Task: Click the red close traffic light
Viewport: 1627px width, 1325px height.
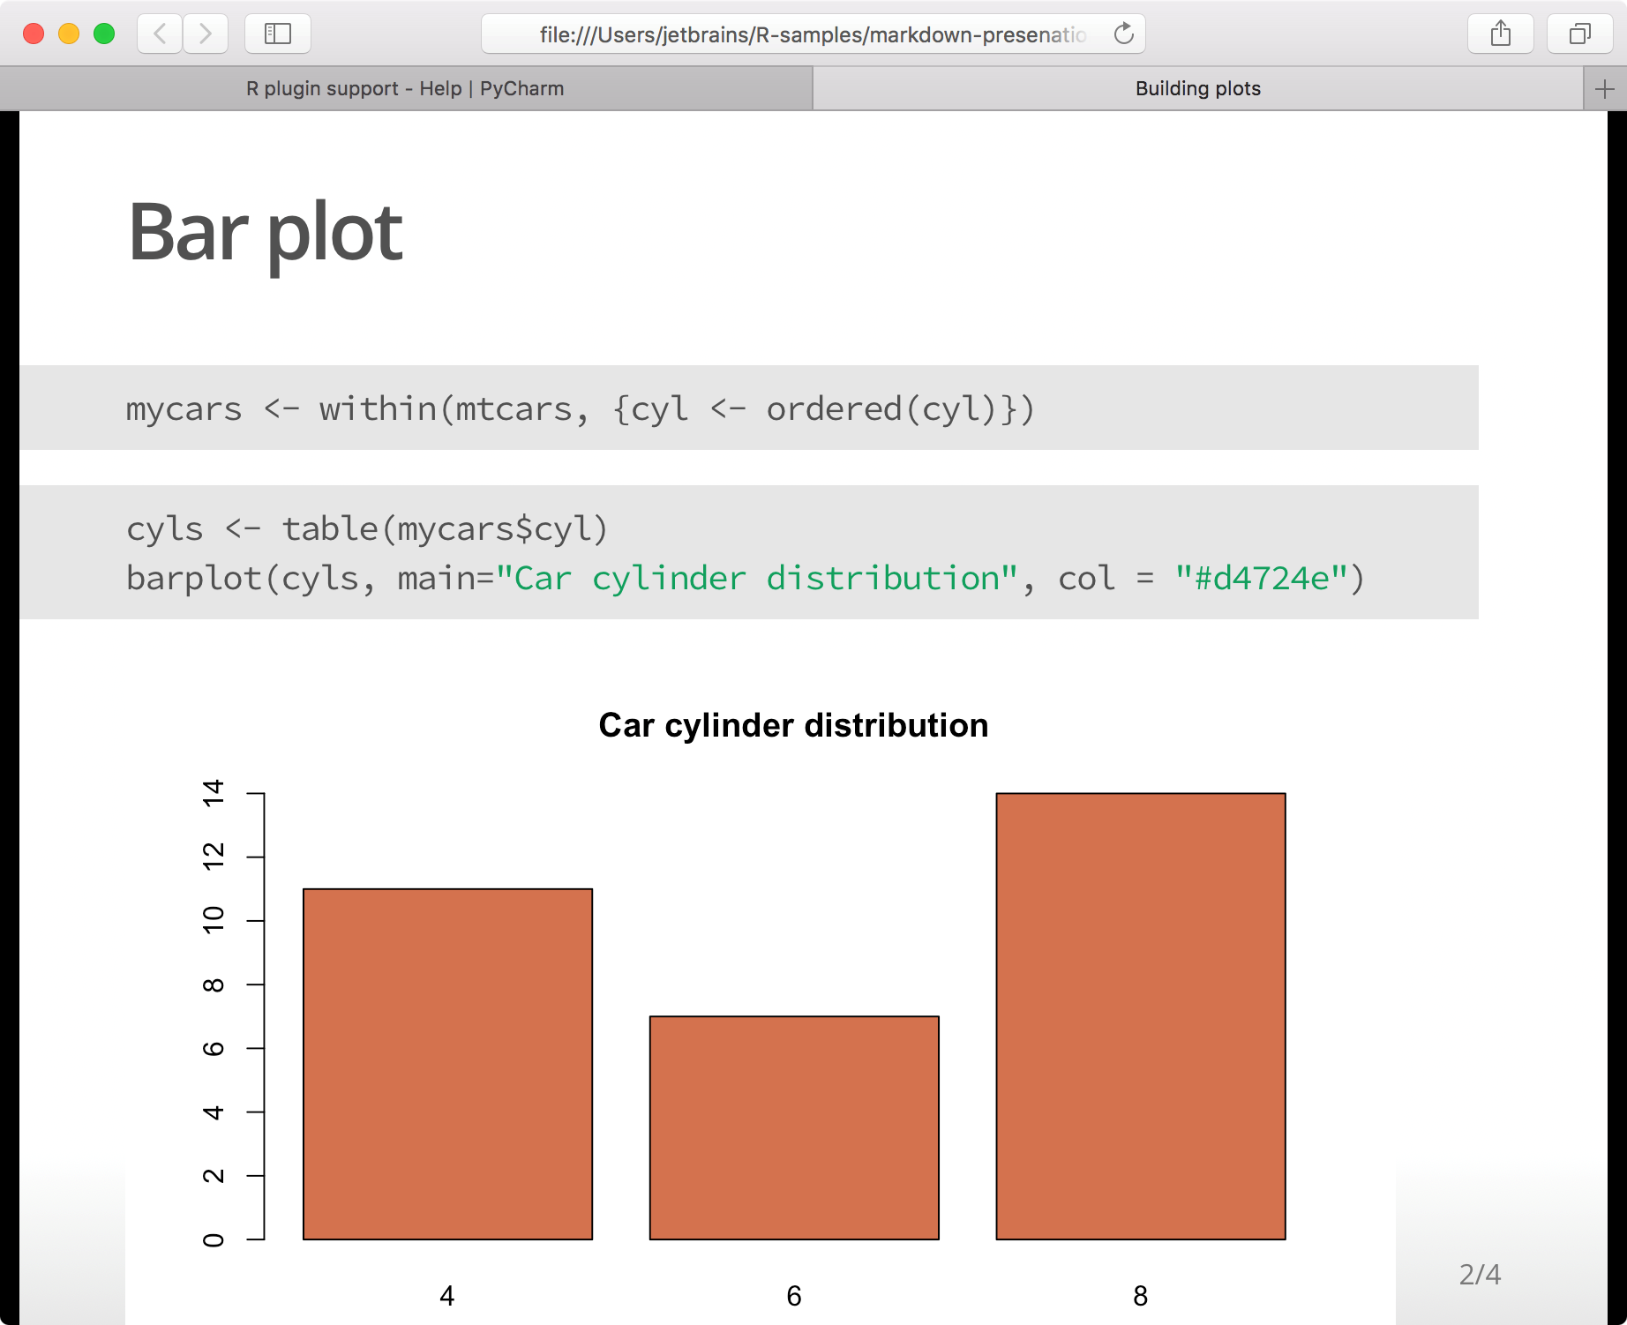Action: [33, 33]
